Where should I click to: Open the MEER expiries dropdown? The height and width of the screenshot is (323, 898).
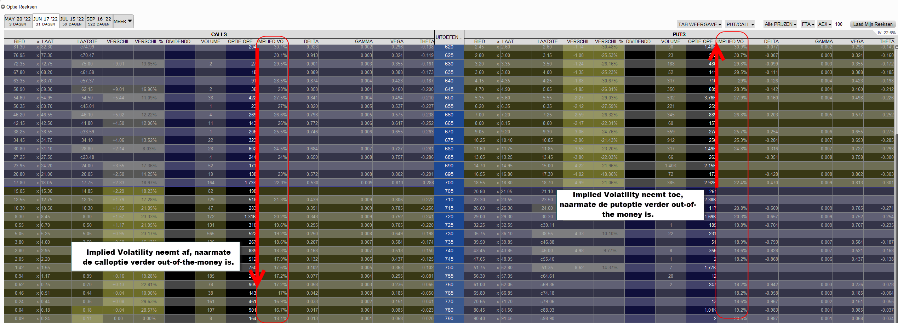point(123,21)
